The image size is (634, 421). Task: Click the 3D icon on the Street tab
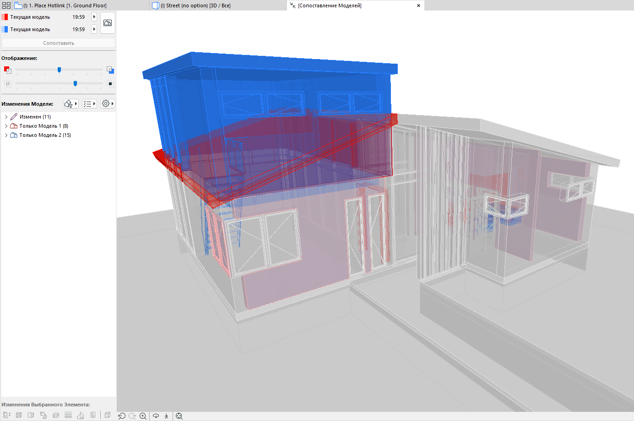[156, 5]
